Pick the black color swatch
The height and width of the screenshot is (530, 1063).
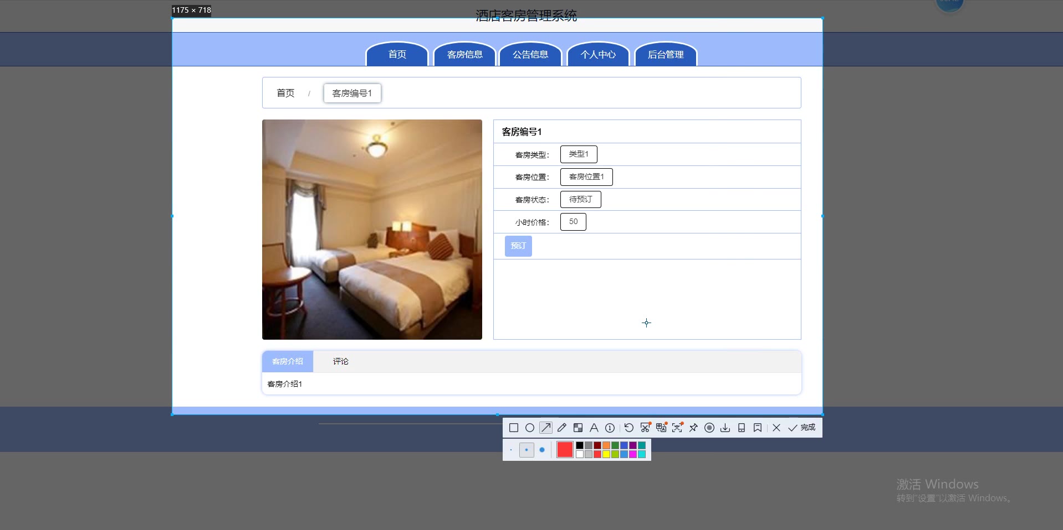tap(580, 445)
